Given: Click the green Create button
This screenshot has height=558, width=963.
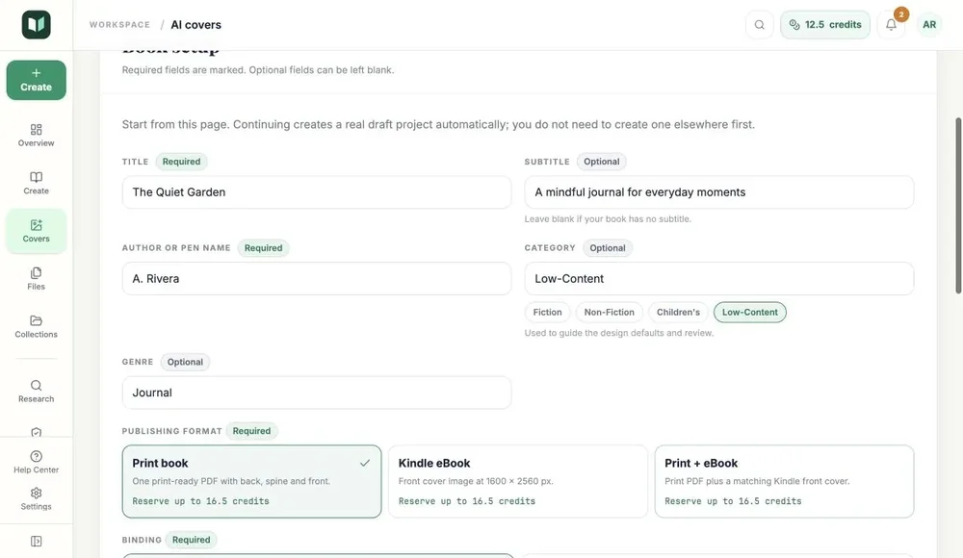Looking at the screenshot, I should click(x=37, y=80).
